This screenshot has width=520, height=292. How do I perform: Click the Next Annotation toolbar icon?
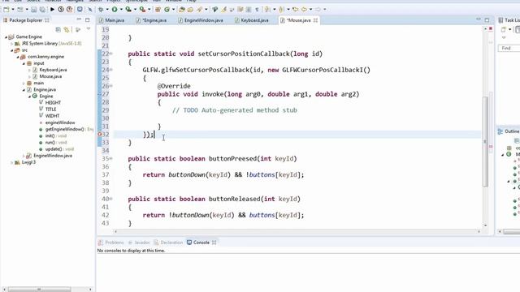click(x=267, y=9)
